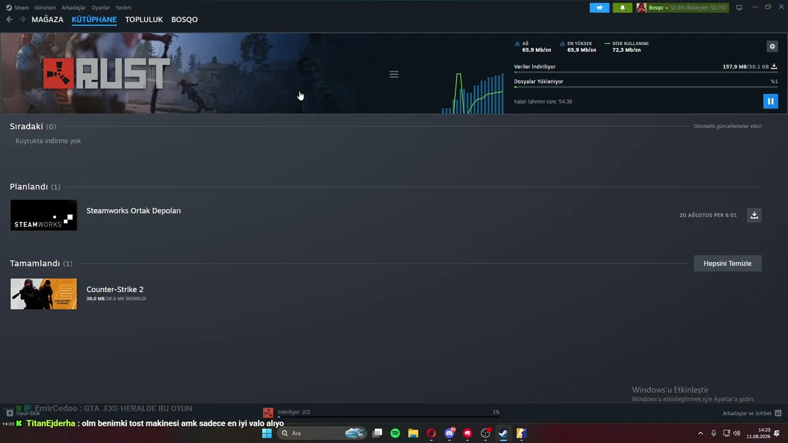Show hidden system tray icons

point(700,433)
